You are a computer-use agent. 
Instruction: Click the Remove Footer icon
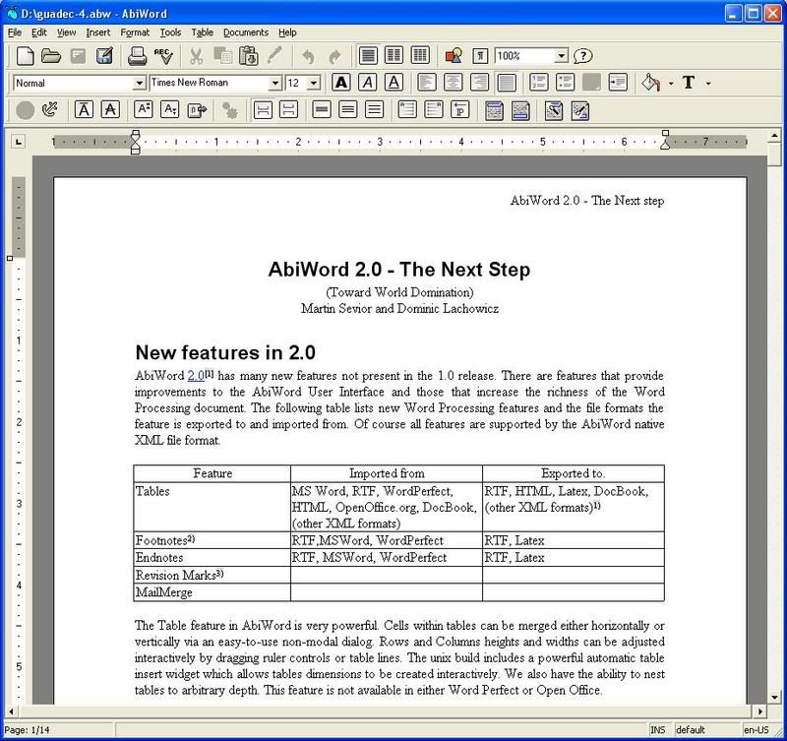coord(579,110)
